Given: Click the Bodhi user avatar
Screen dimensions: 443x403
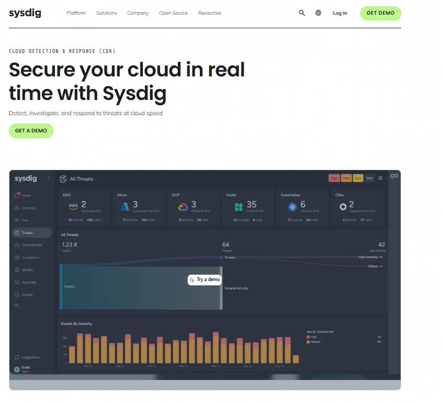Looking at the screenshot, I should pos(17,370).
